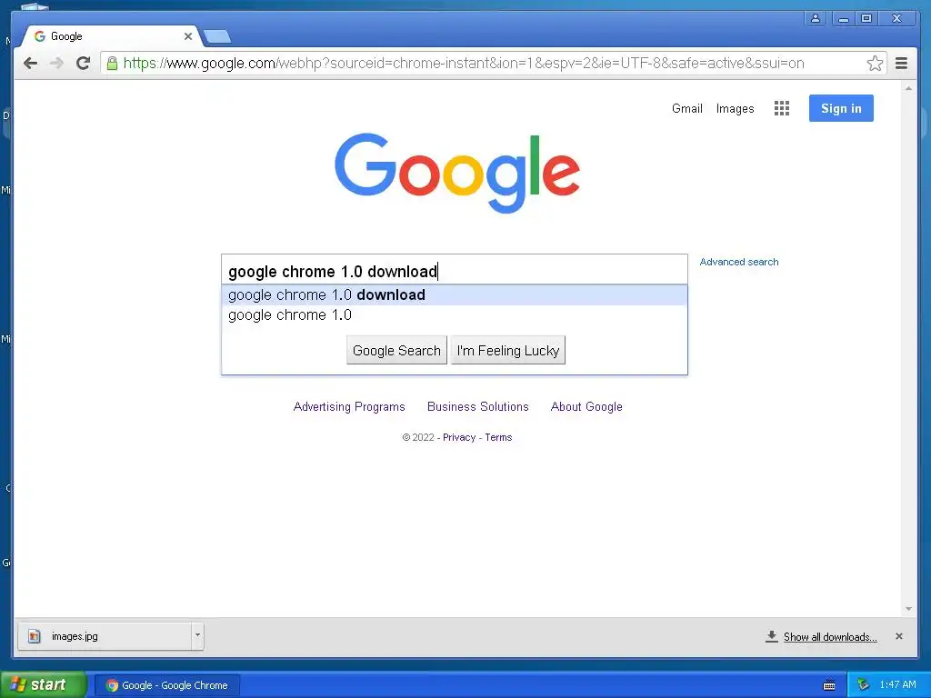Click the on-screen keyboard tray icon

coord(829,685)
